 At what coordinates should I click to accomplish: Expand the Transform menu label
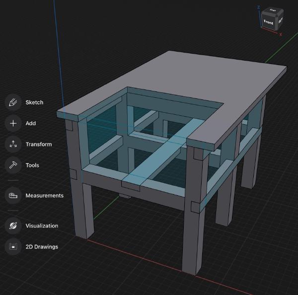point(39,144)
